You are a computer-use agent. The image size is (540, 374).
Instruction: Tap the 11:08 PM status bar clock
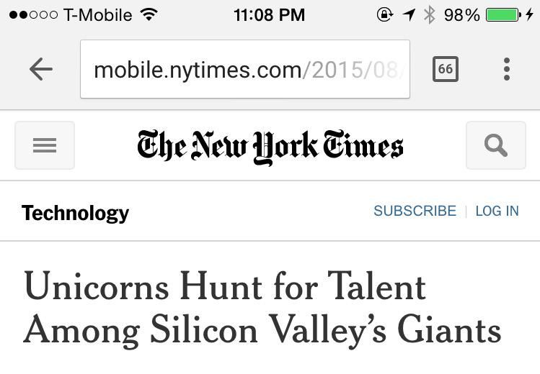270,14
